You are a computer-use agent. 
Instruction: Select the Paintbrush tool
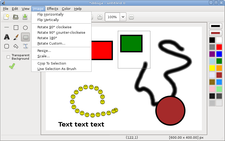(16, 37)
